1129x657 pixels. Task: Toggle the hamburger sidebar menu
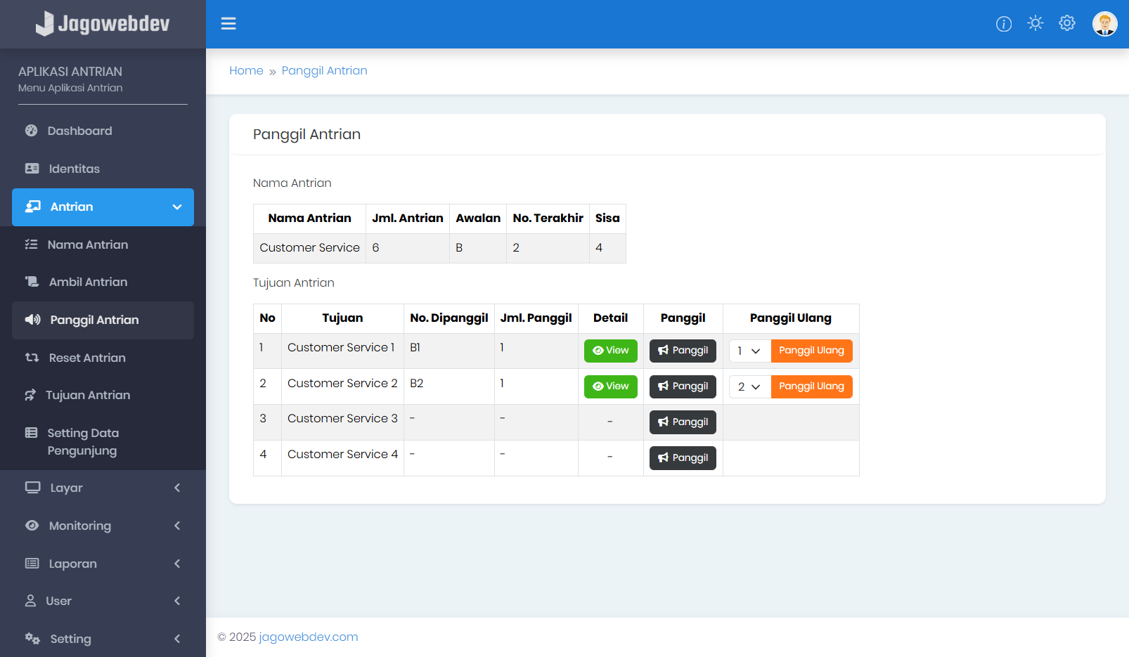228,24
